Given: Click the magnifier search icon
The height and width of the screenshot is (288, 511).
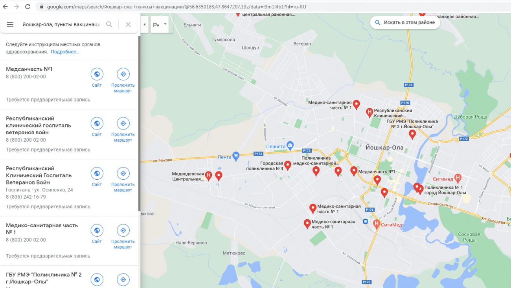Looking at the screenshot, I should tap(109, 24).
